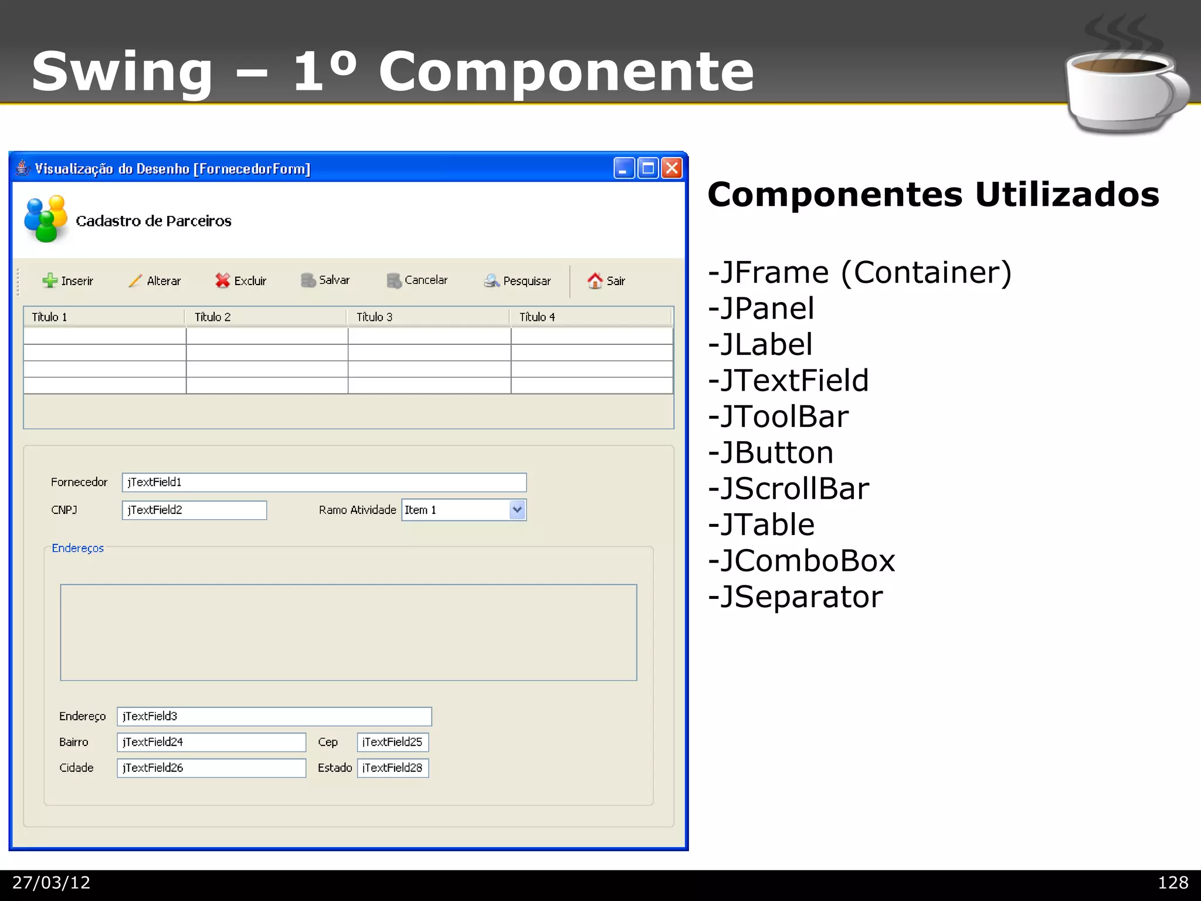This screenshot has height=901, width=1201.
Task: Click the Pesquisar magnifier icon
Action: click(x=491, y=281)
